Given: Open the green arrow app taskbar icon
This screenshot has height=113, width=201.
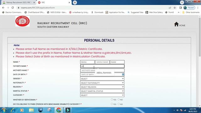Looking at the screenshot, I should coord(68,110).
